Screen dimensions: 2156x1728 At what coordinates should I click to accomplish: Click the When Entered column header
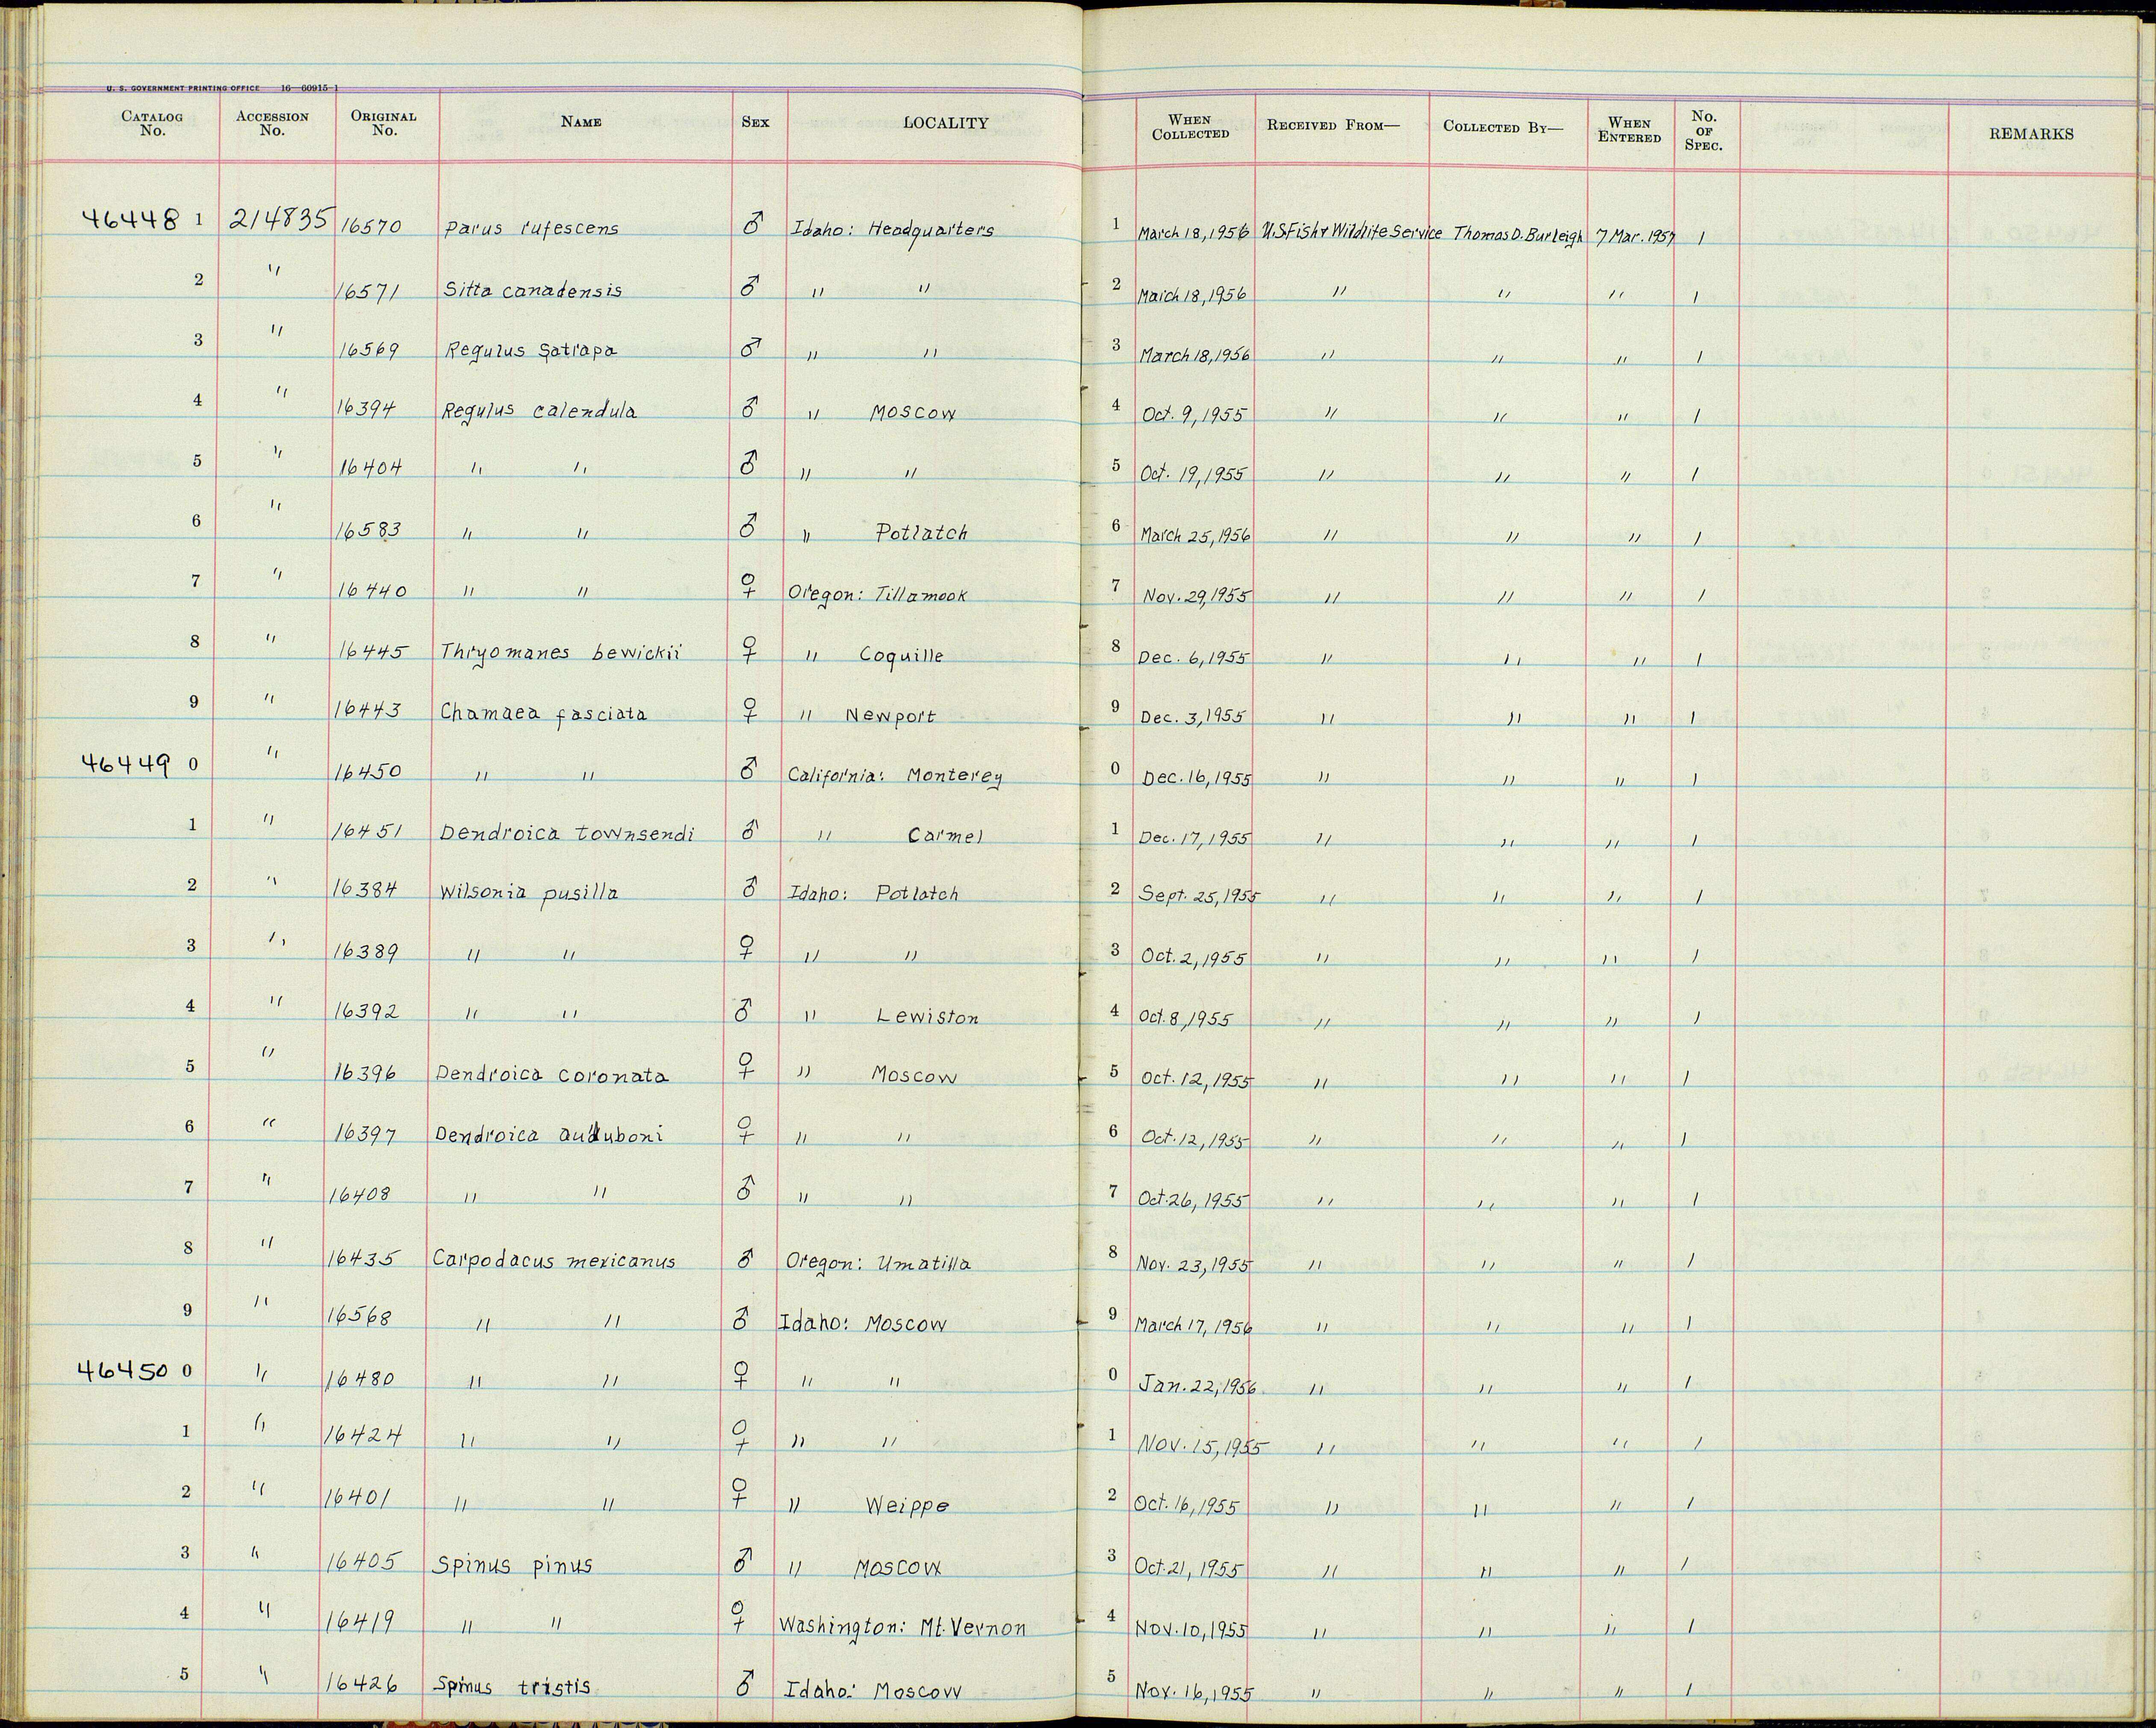pos(1628,130)
